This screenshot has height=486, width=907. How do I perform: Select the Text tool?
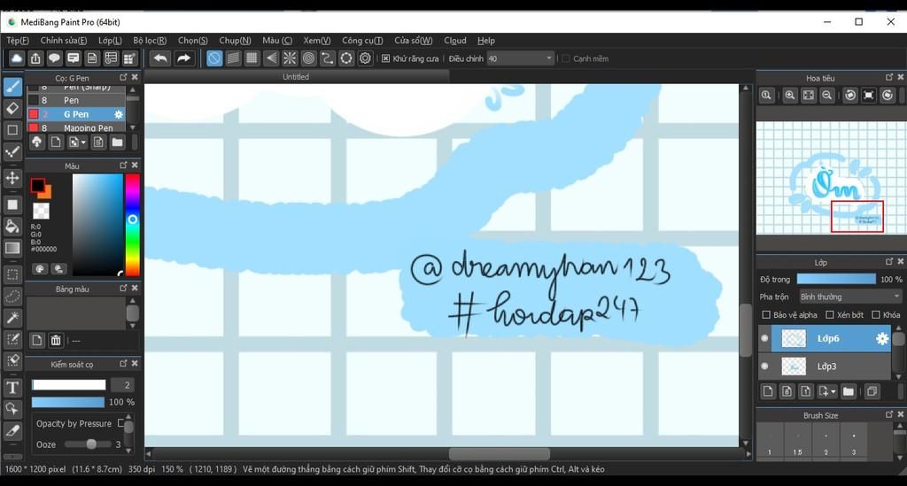12,388
